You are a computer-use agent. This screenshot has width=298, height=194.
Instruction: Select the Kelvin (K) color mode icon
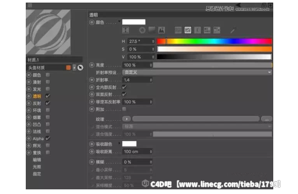(197, 30)
